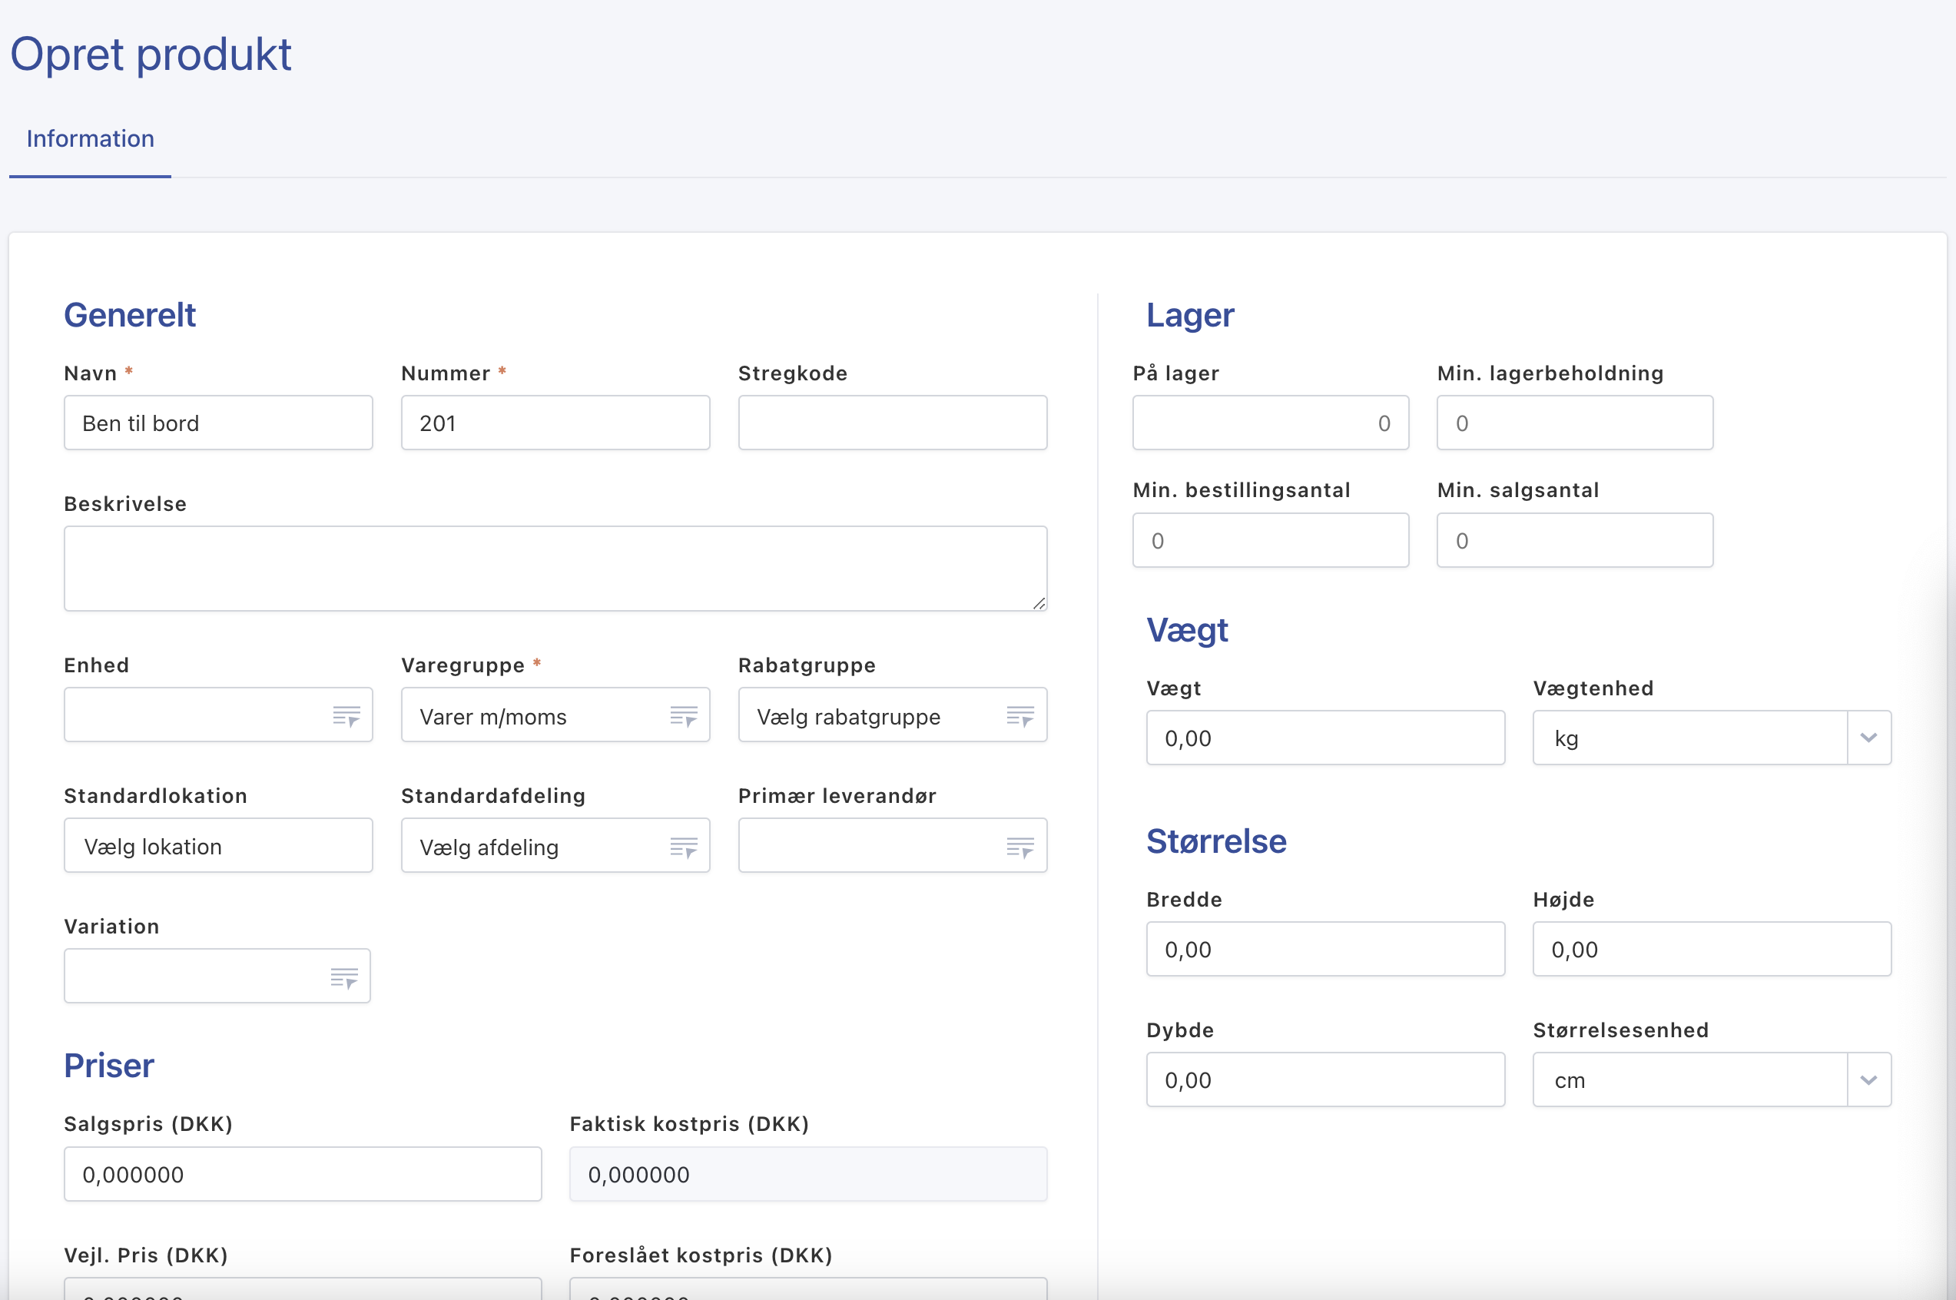The width and height of the screenshot is (1956, 1300).
Task: Expand the Vægtenhed kg dropdown arrow
Action: pos(1868,738)
